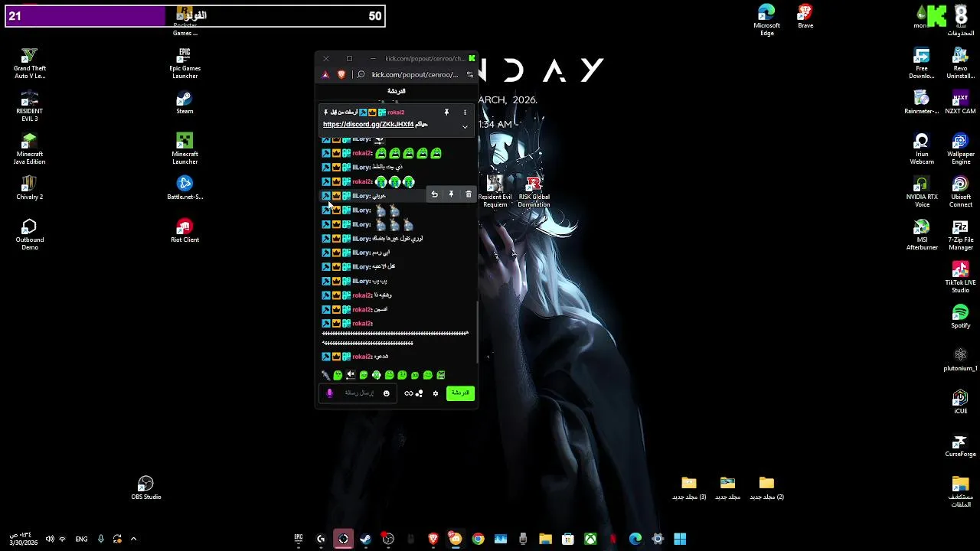Open Rainmeter desktop shortcut
This screenshot has width=980, height=551.
922,103
